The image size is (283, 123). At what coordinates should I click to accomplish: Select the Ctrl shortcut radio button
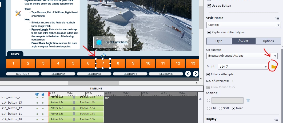pos(209,108)
